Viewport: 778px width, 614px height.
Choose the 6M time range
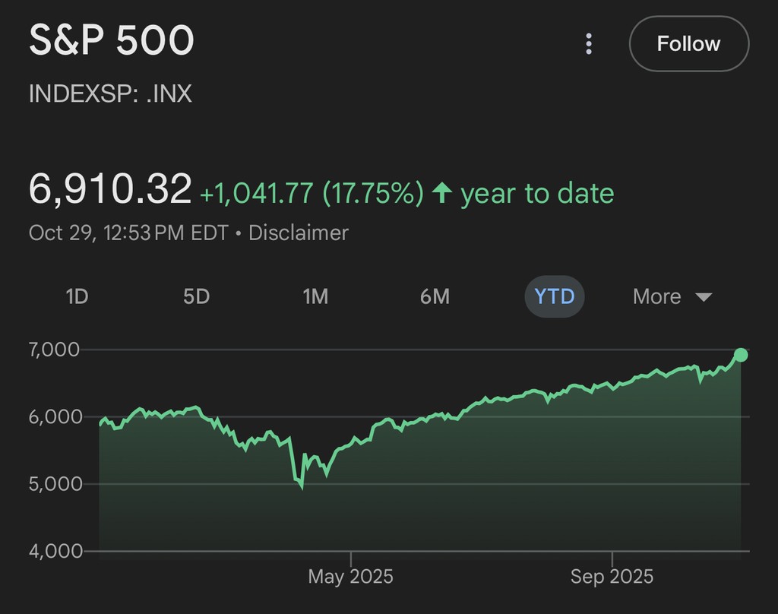(435, 296)
